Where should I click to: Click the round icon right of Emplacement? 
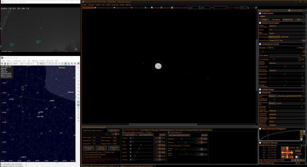tap(172, 8)
